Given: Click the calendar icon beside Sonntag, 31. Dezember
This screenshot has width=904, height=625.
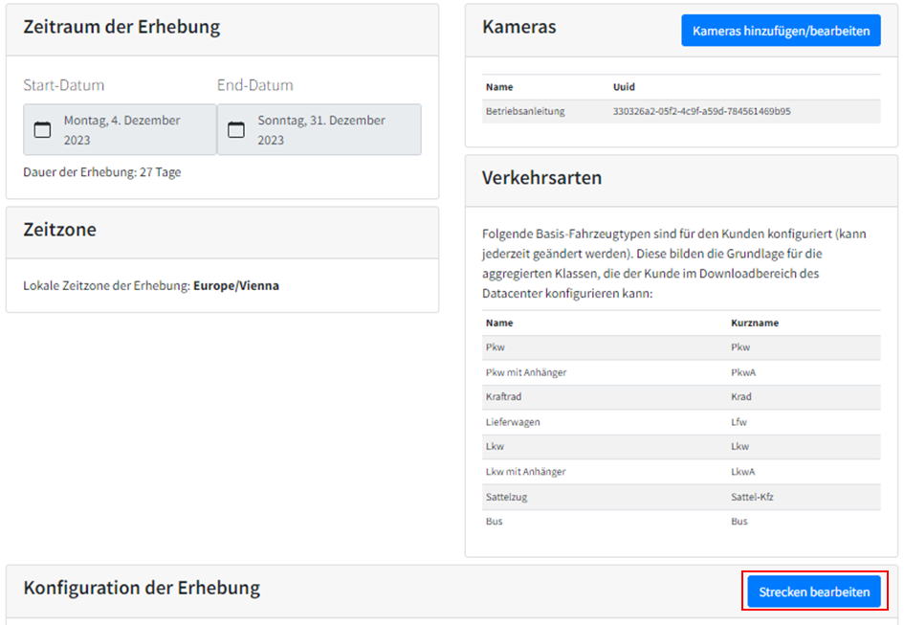Looking at the screenshot, I should pos(236,130).
